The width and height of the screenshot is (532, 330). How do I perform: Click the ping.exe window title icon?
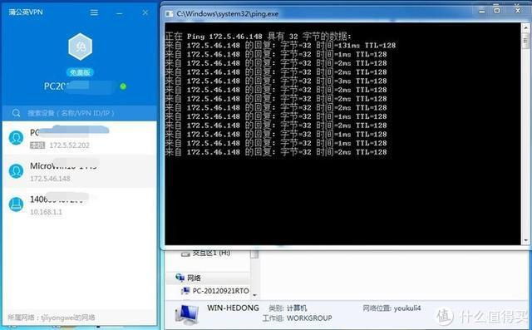click(169, 14)
